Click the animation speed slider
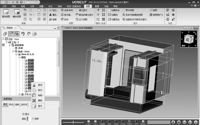200x125 pixels. pyautogui.click(x=73, y=122)
